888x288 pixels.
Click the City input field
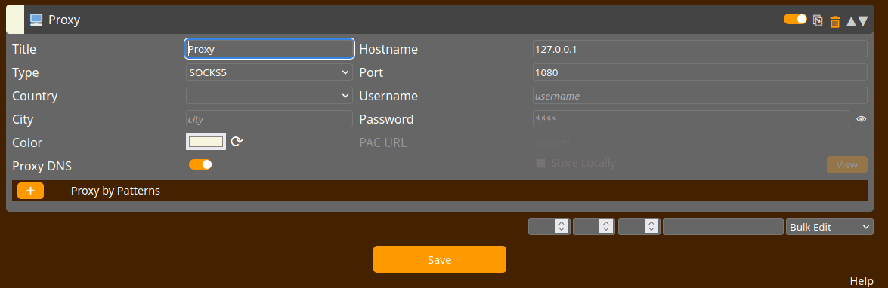tap(270, 119)
